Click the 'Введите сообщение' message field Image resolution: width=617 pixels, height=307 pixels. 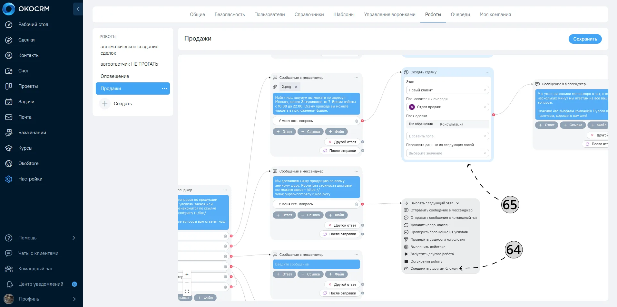click(x=316, y=264)
